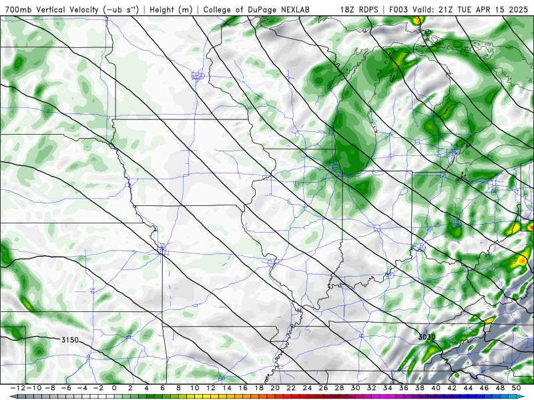Click the 32 value on color scale
Screen dimensions: 534x400
372,388
